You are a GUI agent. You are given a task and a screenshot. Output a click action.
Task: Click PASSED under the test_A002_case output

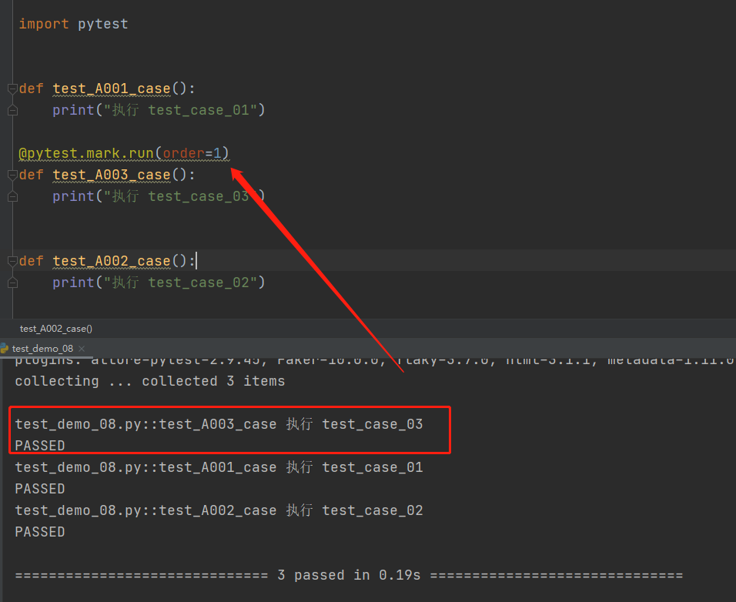(40, 532)
